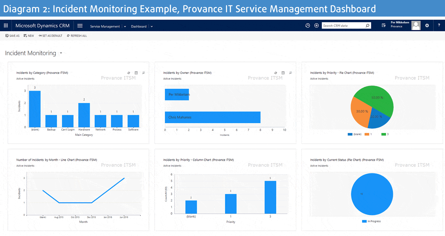
Task: View records for Incidents by Category chart
Action: tap(136, 73)
